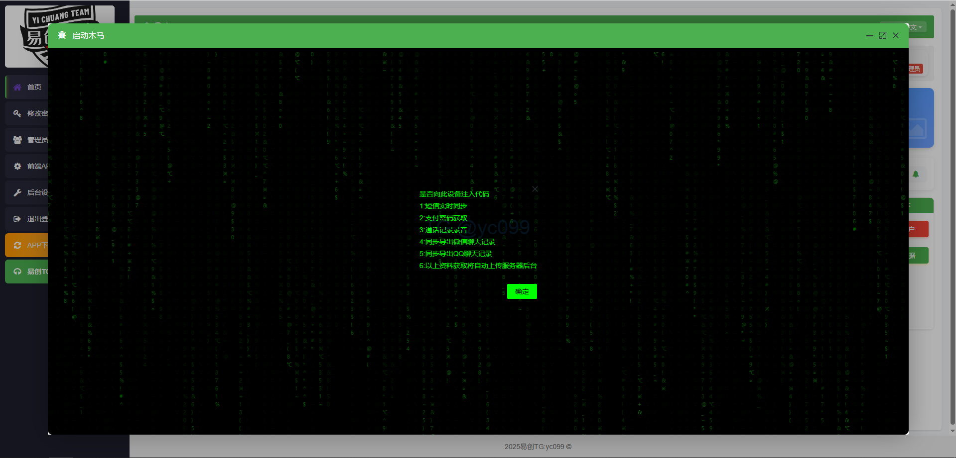Click the bug icon in dialog title
This screenshot has height=458, width=956.
coord(62,35)
